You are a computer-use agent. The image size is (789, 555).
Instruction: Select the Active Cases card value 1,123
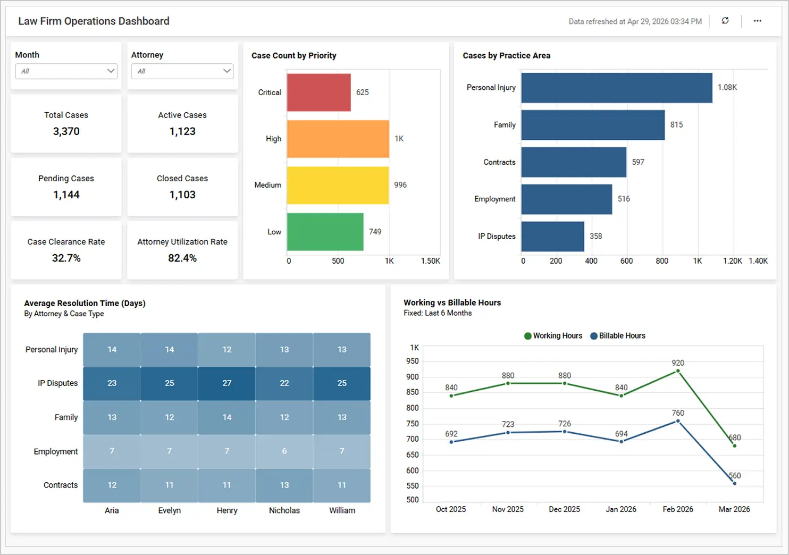click(182, 131)
